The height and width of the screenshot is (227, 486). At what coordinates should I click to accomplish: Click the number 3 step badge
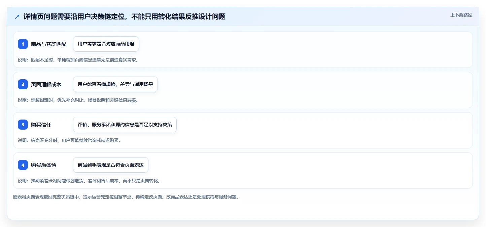(x=23, y=125)
